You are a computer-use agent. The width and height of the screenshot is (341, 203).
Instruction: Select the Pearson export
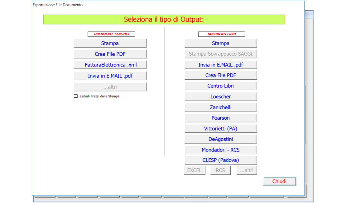pyautogui.click(x=221, y=118)
